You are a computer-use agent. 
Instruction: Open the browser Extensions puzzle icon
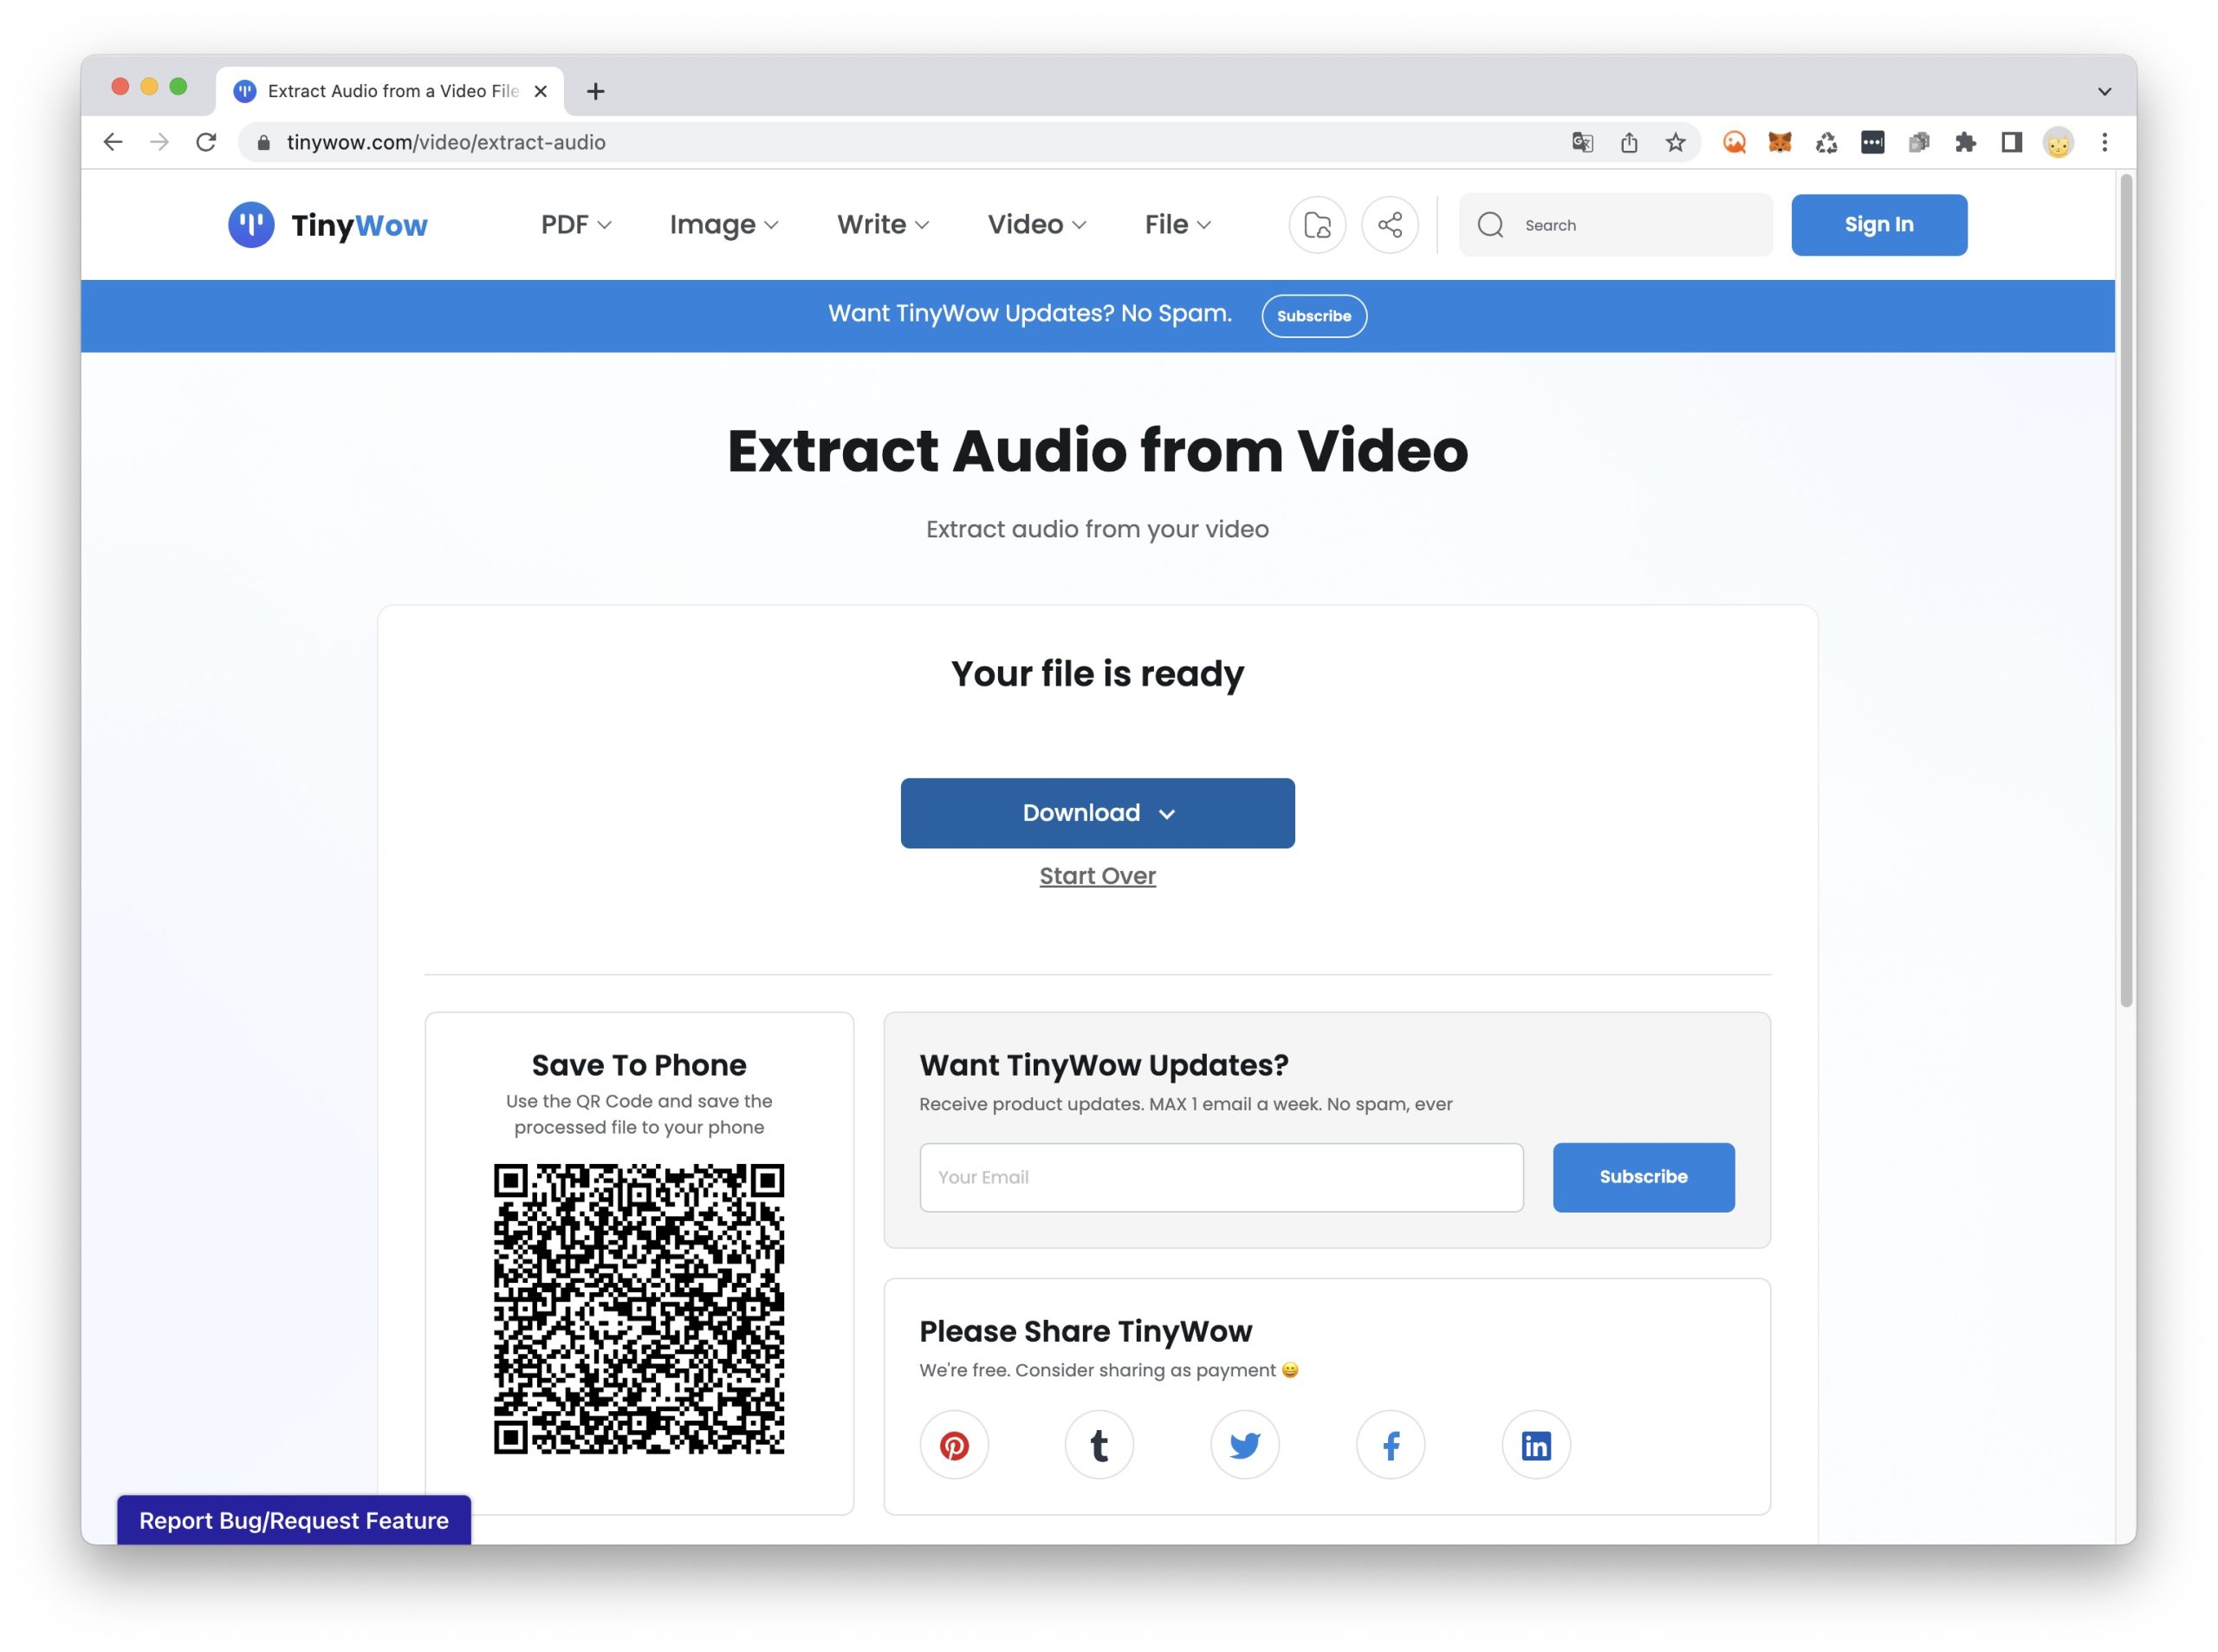1965,143
